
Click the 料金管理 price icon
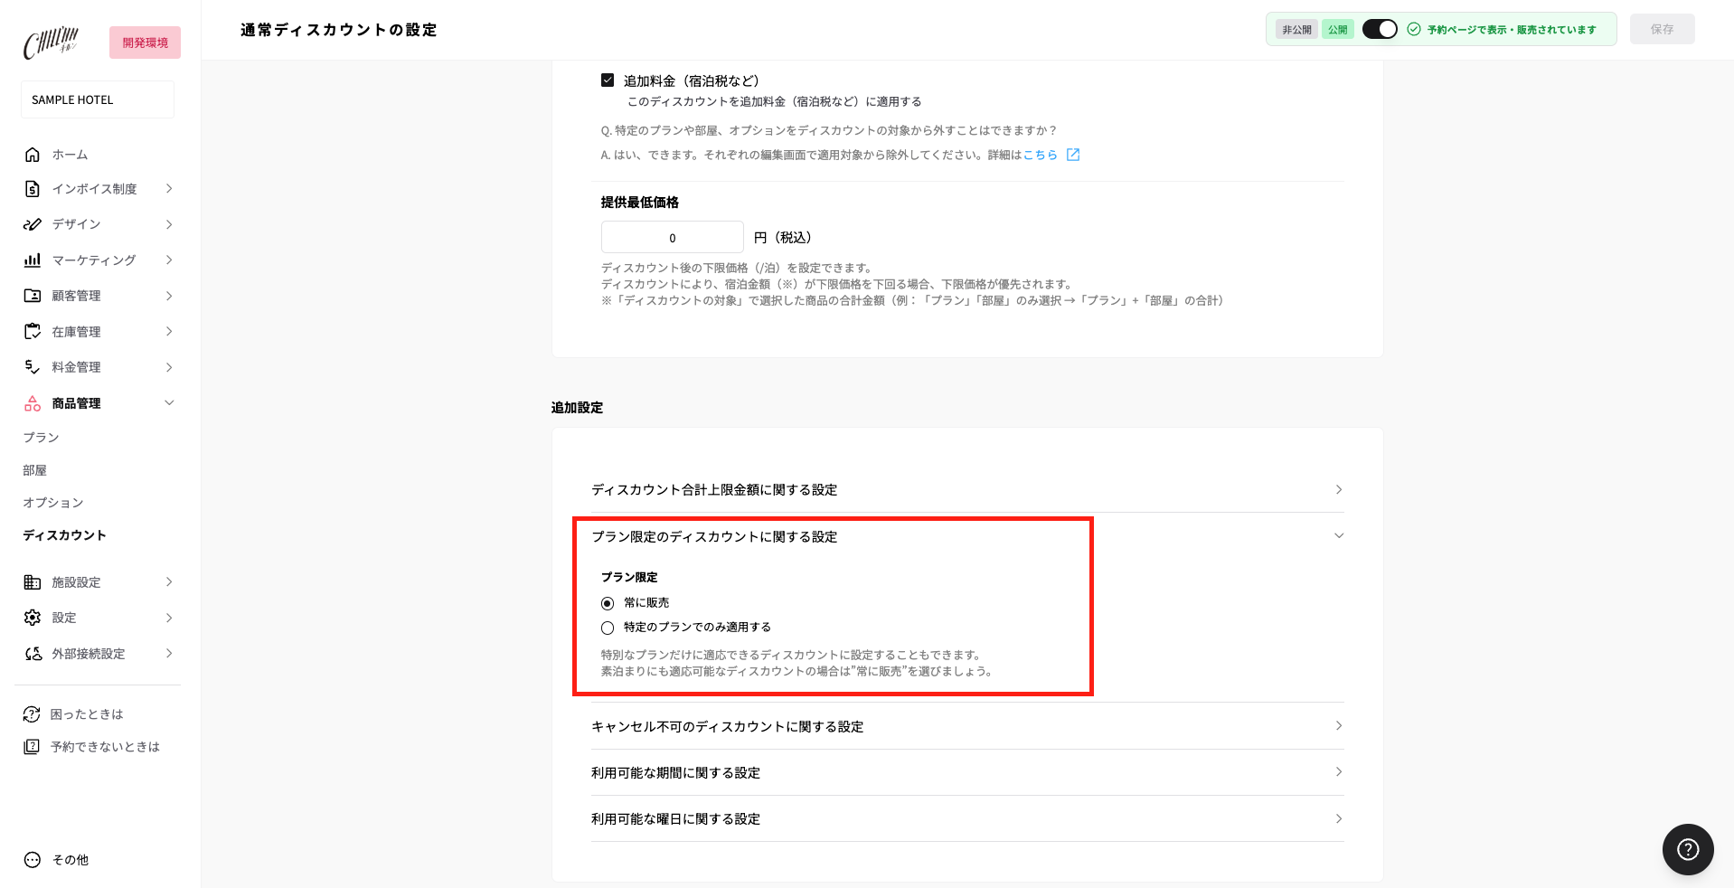(33, 367)
